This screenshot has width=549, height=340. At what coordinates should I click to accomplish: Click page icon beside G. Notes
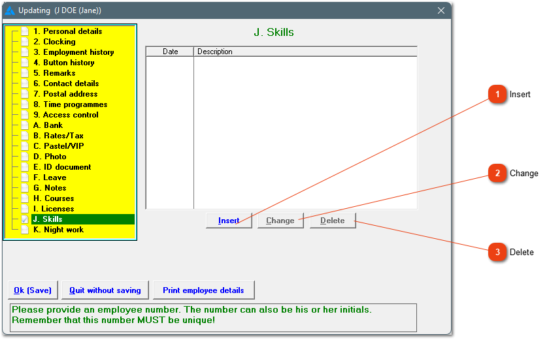click(x=25, y=189)
